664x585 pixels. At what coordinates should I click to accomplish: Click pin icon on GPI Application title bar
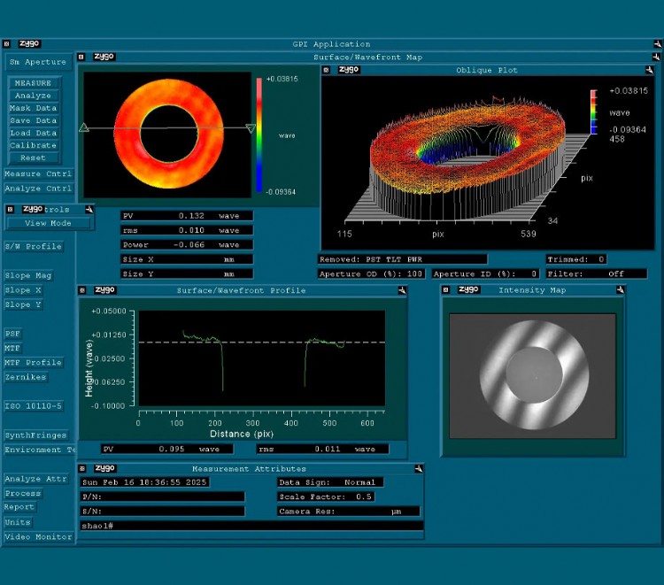pos(653,43)
